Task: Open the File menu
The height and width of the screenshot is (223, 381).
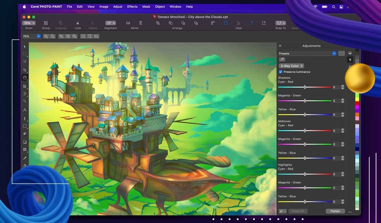Action: [70, 7]
